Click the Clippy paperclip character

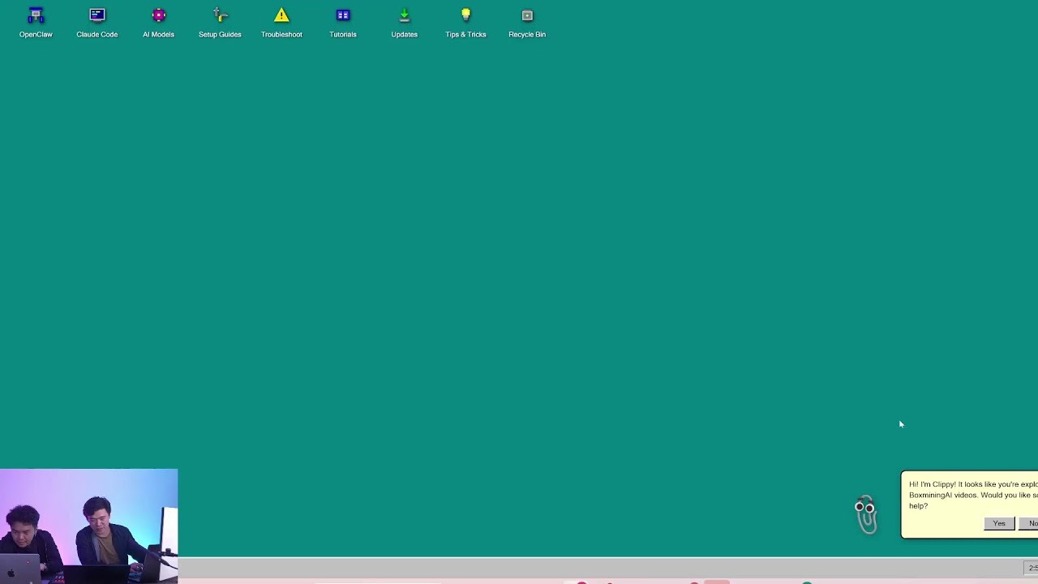click(866, 514)
